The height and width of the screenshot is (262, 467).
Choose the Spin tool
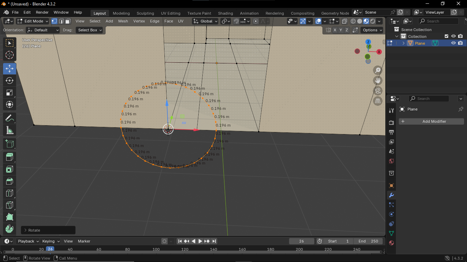pos(10,229)
